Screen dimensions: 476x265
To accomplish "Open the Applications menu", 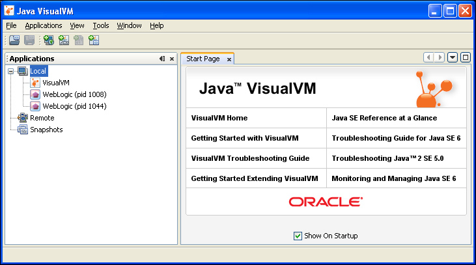I will click(x=44, y=25).
